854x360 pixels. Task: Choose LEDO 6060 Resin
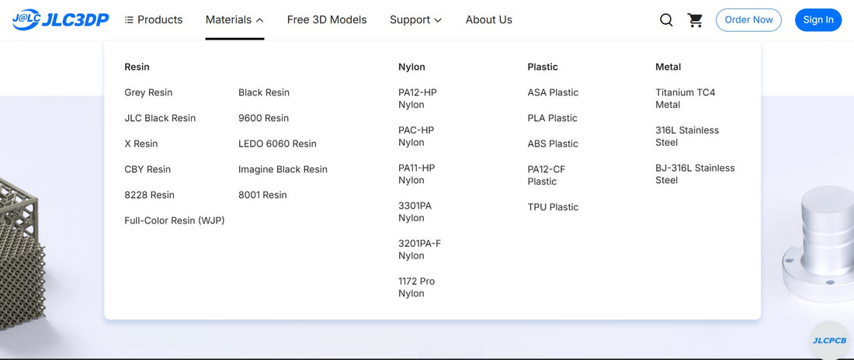click(x=277, y=144)
